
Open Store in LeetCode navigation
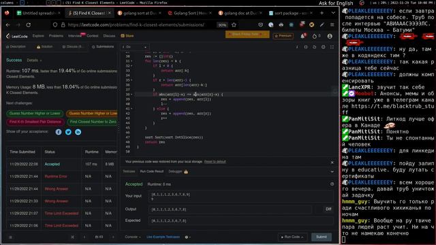coord(127,36)
